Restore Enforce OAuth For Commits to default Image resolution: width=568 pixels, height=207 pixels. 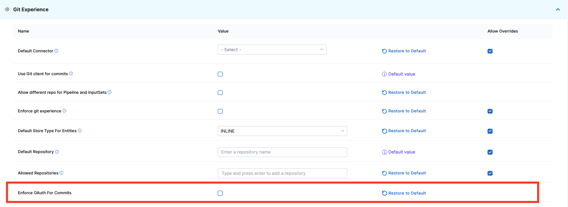tap(404, 193)
